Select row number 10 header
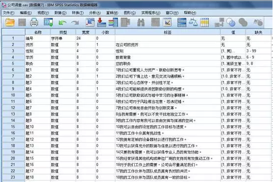Viewport: 273px width, 182px height. point(13,95)
